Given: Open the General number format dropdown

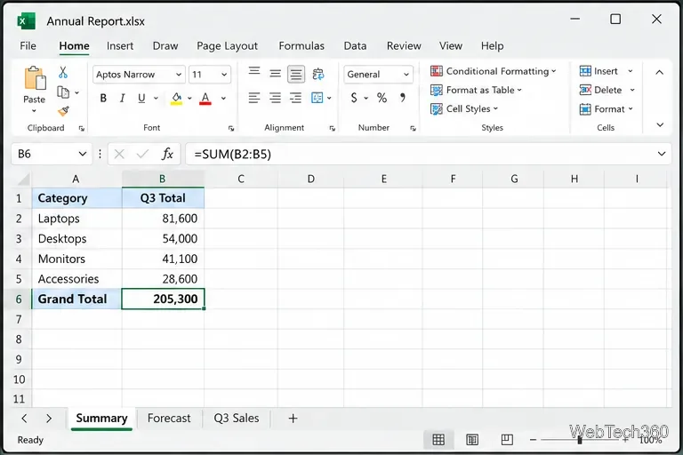Looking at the screenshot, I should [x=406, y=75].
